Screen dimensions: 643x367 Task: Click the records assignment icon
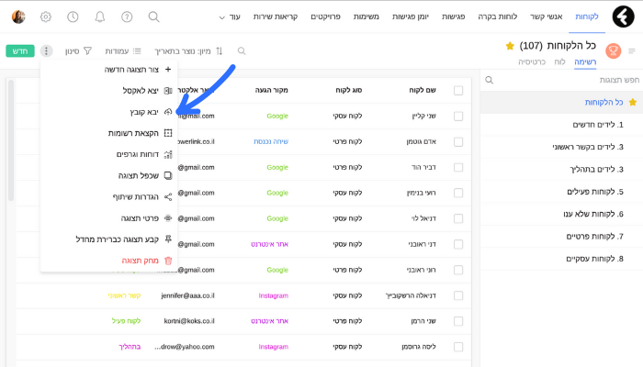coord(168,133)
